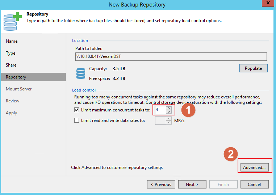Click the close X button in title bar
276x195 pixels.
(267, 4)
